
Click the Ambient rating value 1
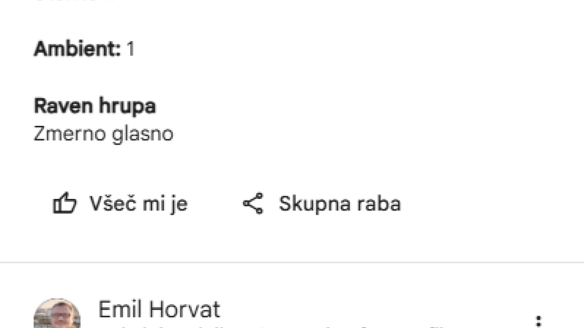131,49
